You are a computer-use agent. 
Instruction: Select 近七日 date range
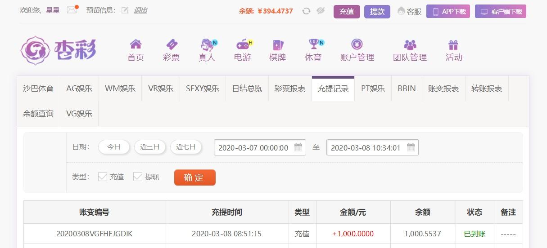pyautogui.click(x=186, y=147)
